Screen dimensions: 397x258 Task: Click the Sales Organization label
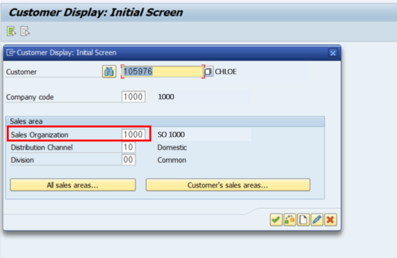pyautogui.click(x=39, y=134)
